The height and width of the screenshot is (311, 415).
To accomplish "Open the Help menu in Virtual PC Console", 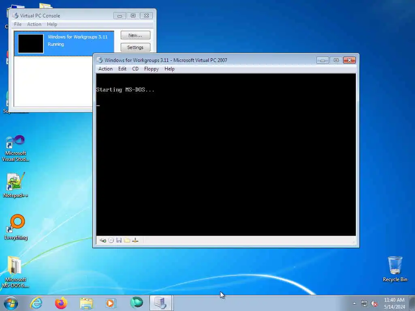I will pos(52,24).
